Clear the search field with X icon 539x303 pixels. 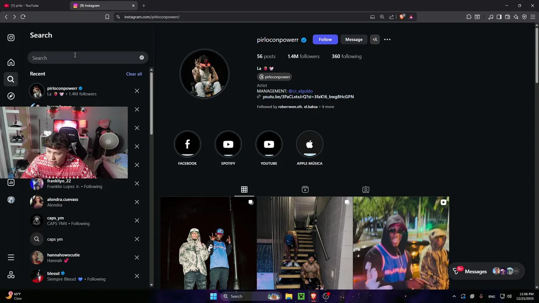(141, 58)
